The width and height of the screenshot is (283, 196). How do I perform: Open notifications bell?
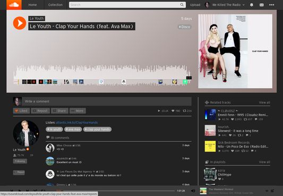[252, 5]
